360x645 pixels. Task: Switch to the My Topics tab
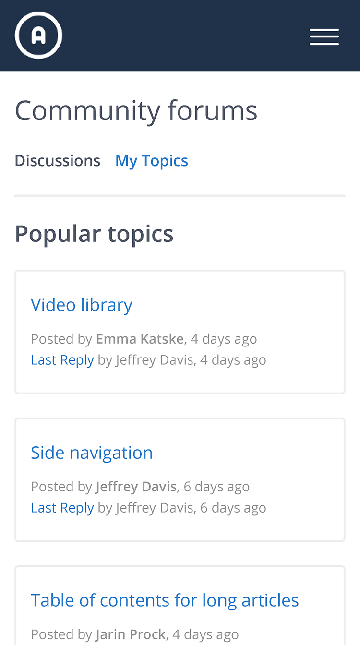[152, 161]
